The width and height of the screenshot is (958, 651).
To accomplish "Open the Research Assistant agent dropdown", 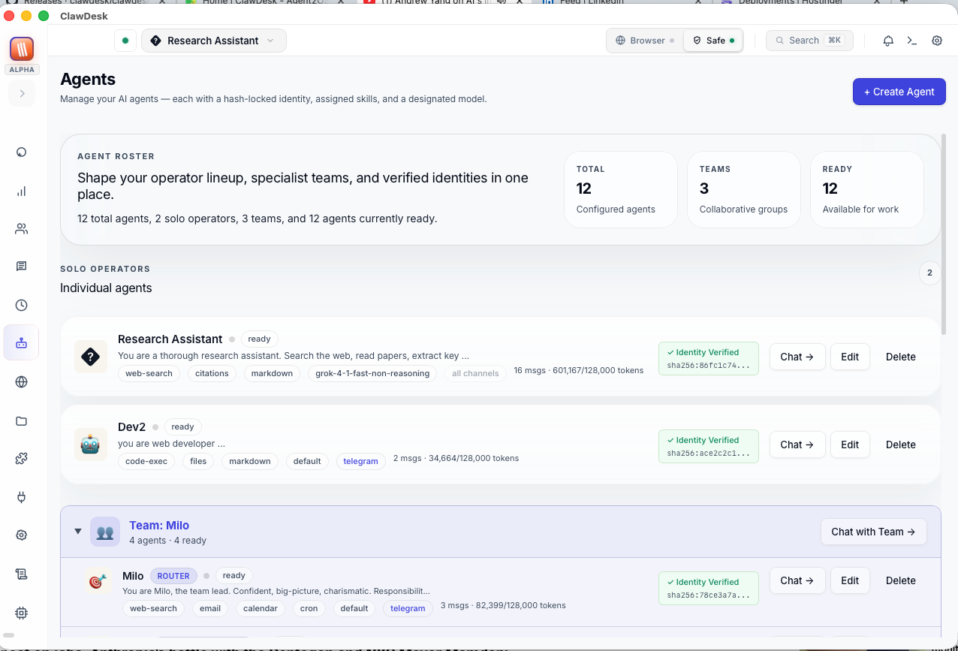I will point(213,41).
